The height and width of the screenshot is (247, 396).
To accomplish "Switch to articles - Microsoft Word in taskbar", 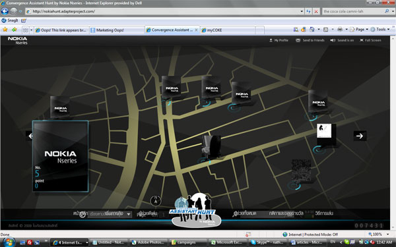I will pyautogui.click(x=307, y=242).
